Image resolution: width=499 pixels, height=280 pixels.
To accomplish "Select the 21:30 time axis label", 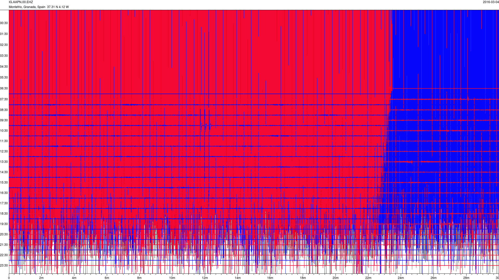I will pyautogui.click(x=4, y=245).
